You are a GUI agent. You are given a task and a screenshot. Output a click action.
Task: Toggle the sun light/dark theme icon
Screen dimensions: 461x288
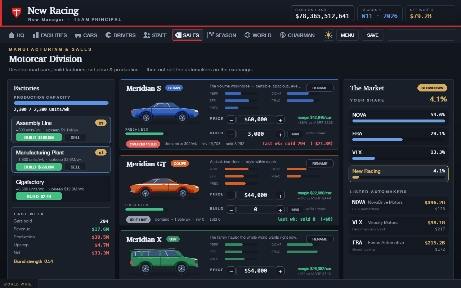328,35
